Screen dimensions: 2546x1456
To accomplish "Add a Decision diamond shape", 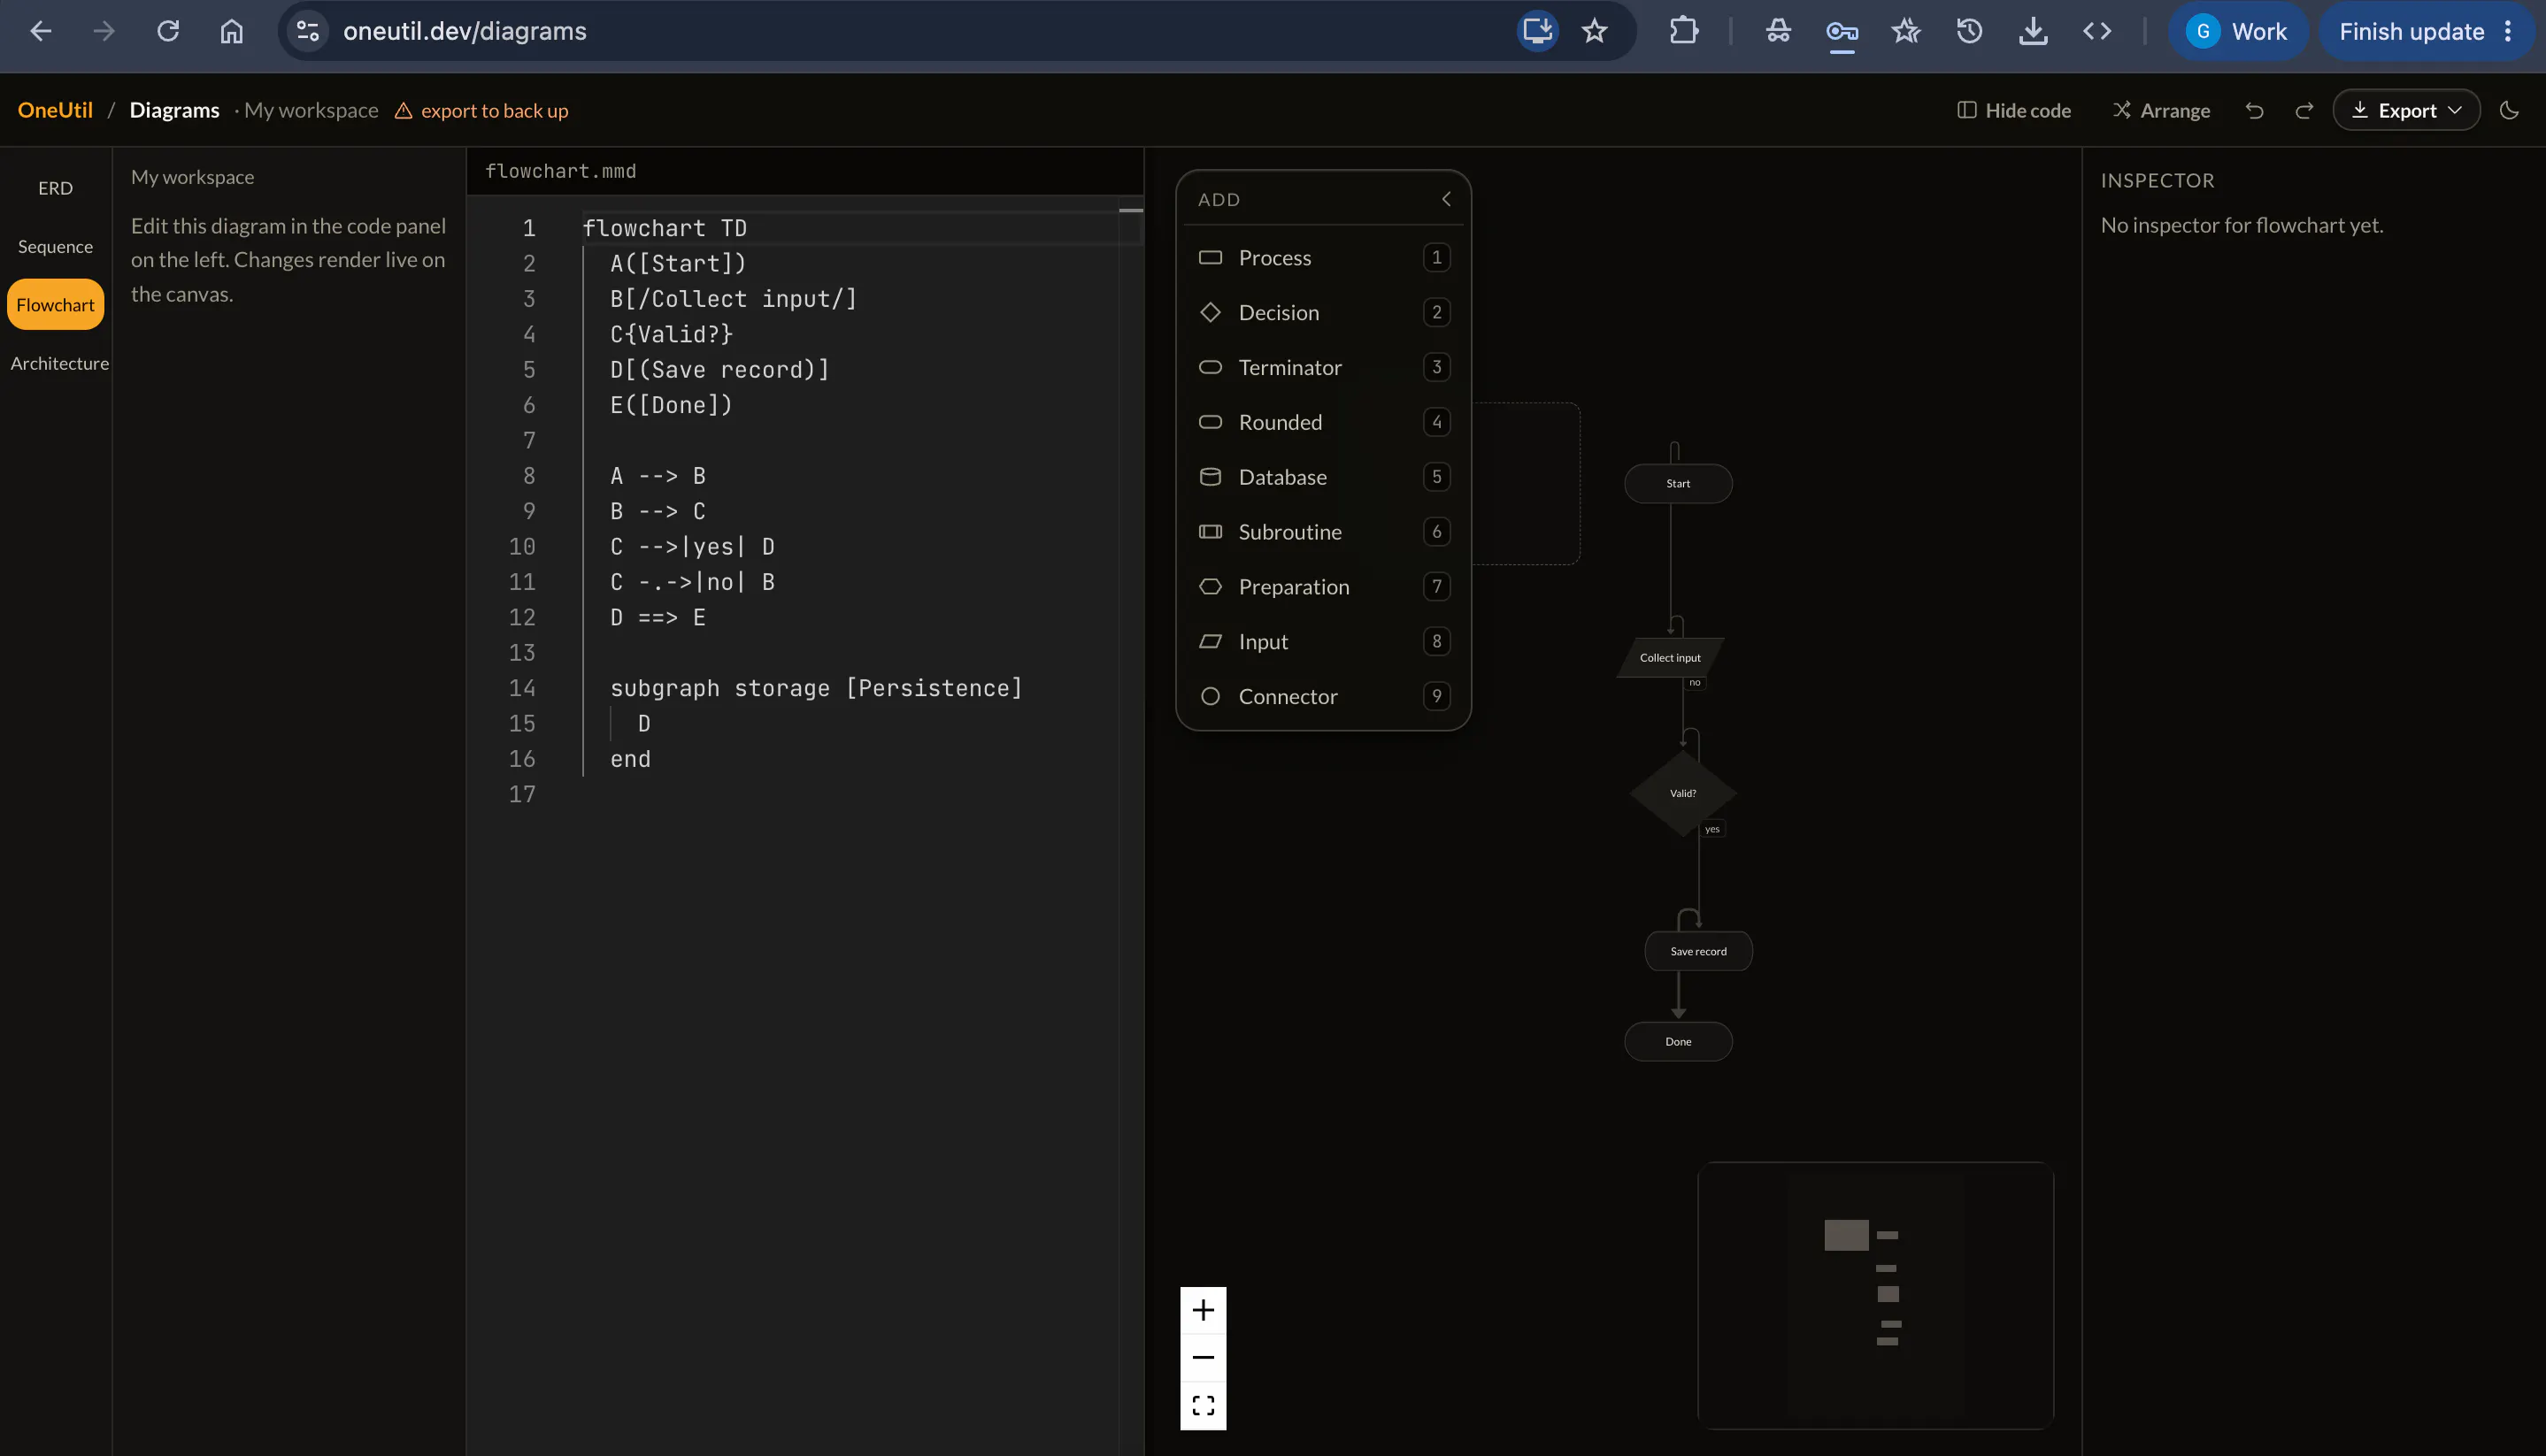I will point(1324,312).
